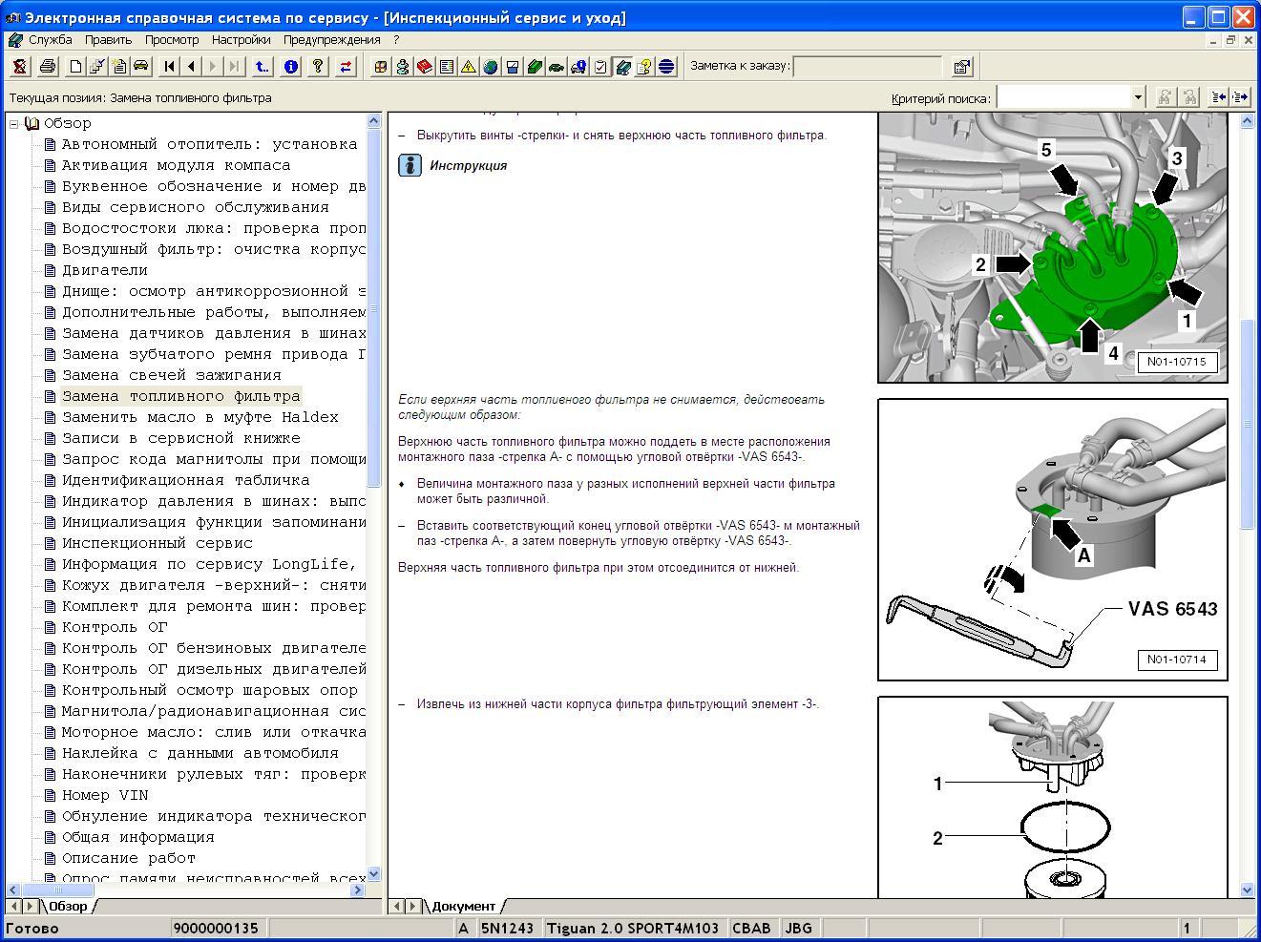Open the Критерий поиска dropdown list
The width and height of the screenshot is (1261, 942).
[1137, 97]
